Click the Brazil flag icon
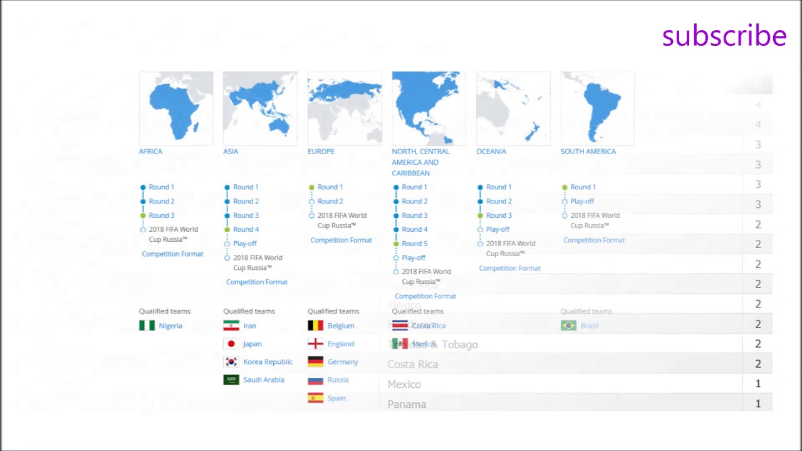This screenshot has height=451, width=802. point(568,326)
